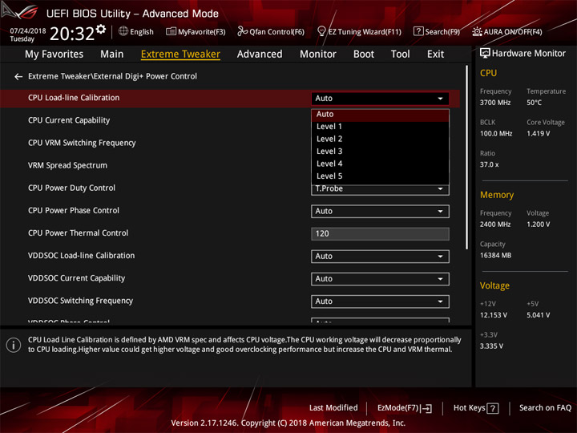577x433 pixels.
Task: Click the Last Modified button
Action: [333, 408]
